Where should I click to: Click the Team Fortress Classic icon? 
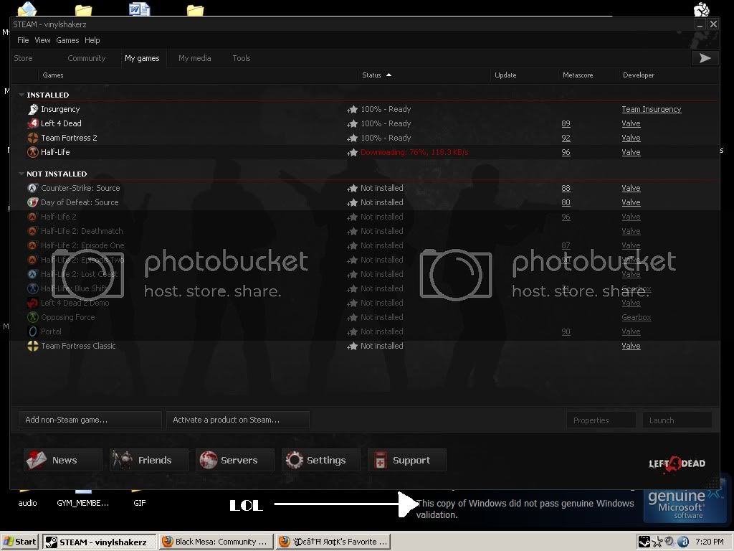33,347
